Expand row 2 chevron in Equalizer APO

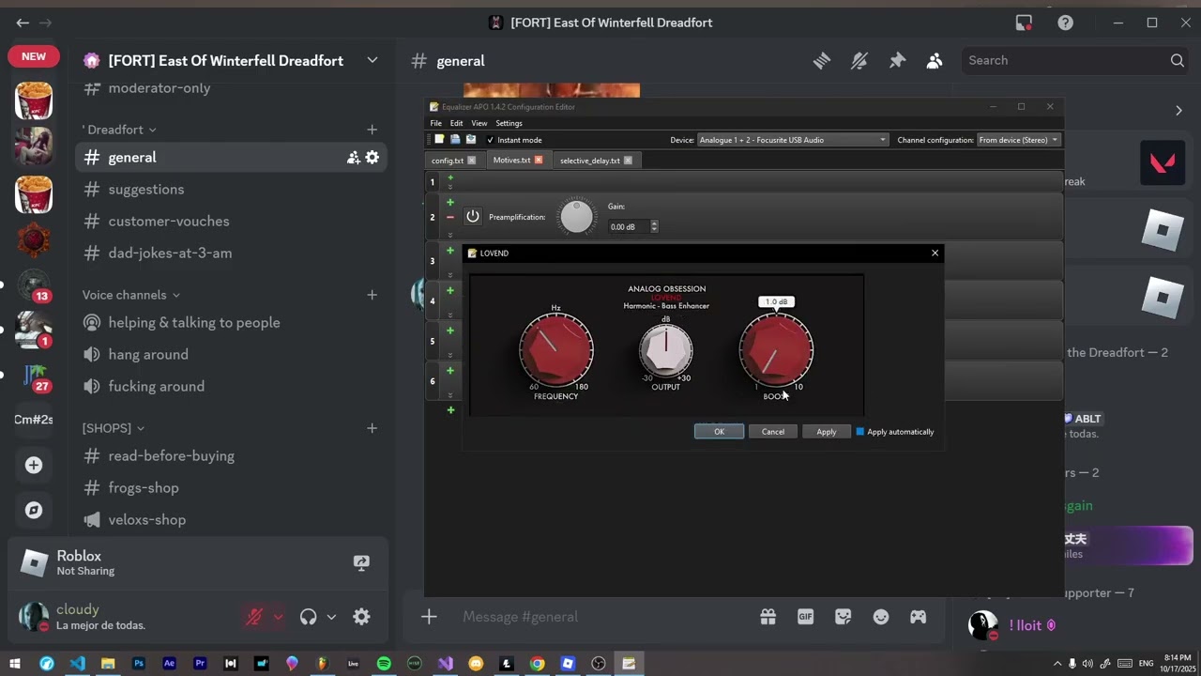[450, 233]
